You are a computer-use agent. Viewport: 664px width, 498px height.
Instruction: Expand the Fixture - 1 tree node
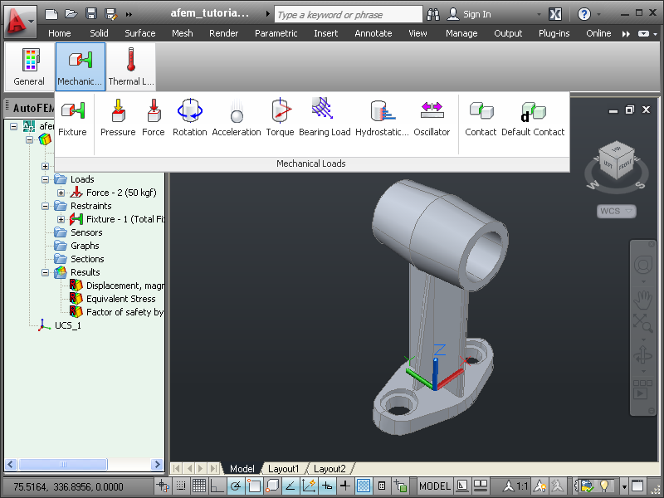point(61,219)
